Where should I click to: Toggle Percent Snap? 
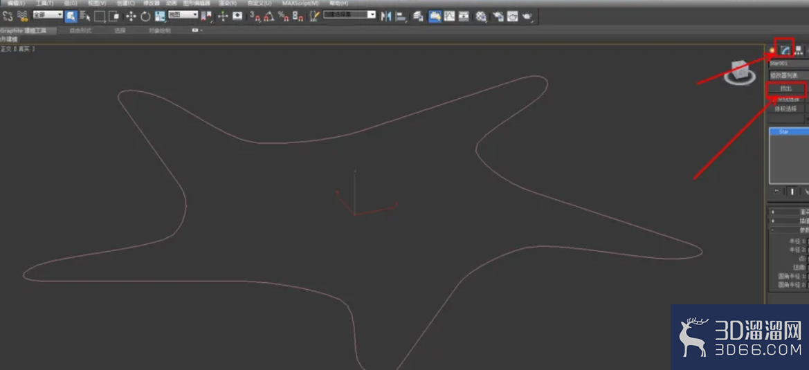click(x=283, y=17)
